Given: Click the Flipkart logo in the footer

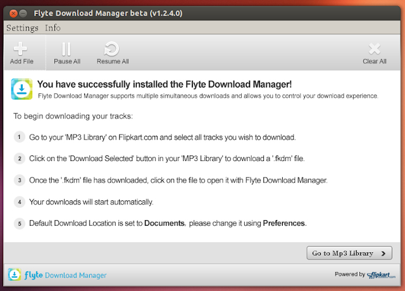Looking at the screenshot, I should (381, 275).
